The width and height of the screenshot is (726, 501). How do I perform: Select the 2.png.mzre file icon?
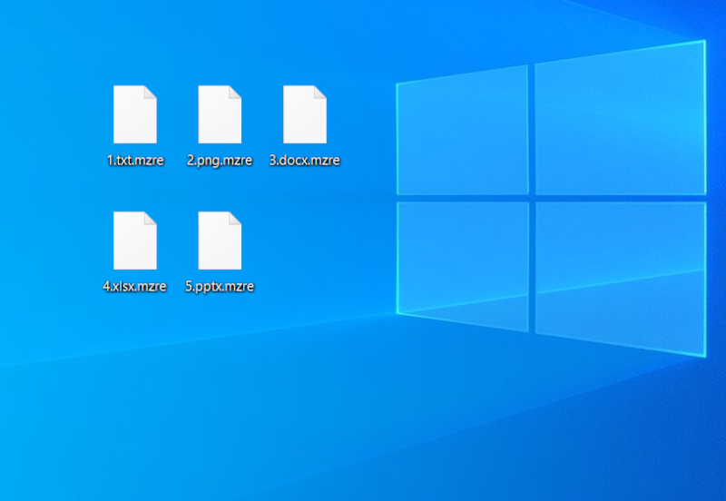tap(220, 114)
